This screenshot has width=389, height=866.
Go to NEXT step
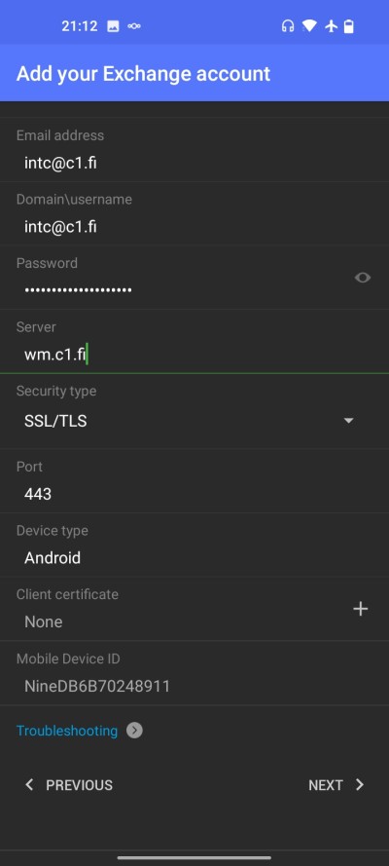tap(336, 785)
